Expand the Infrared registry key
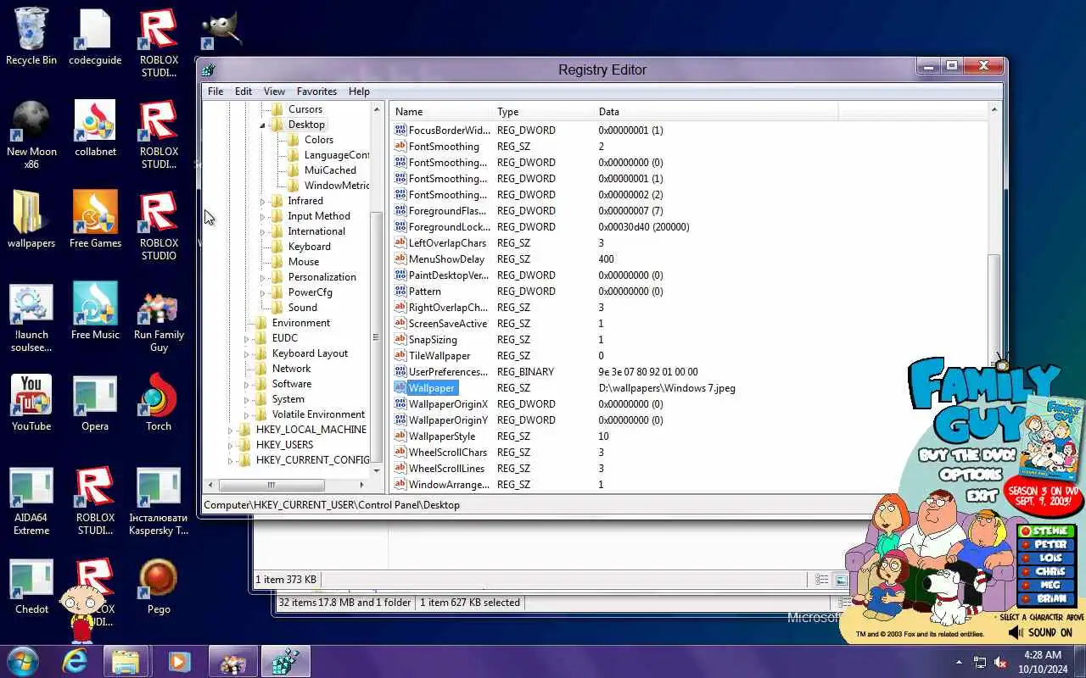The height and width of the screenshot is (678, 1086). (263, 201)
